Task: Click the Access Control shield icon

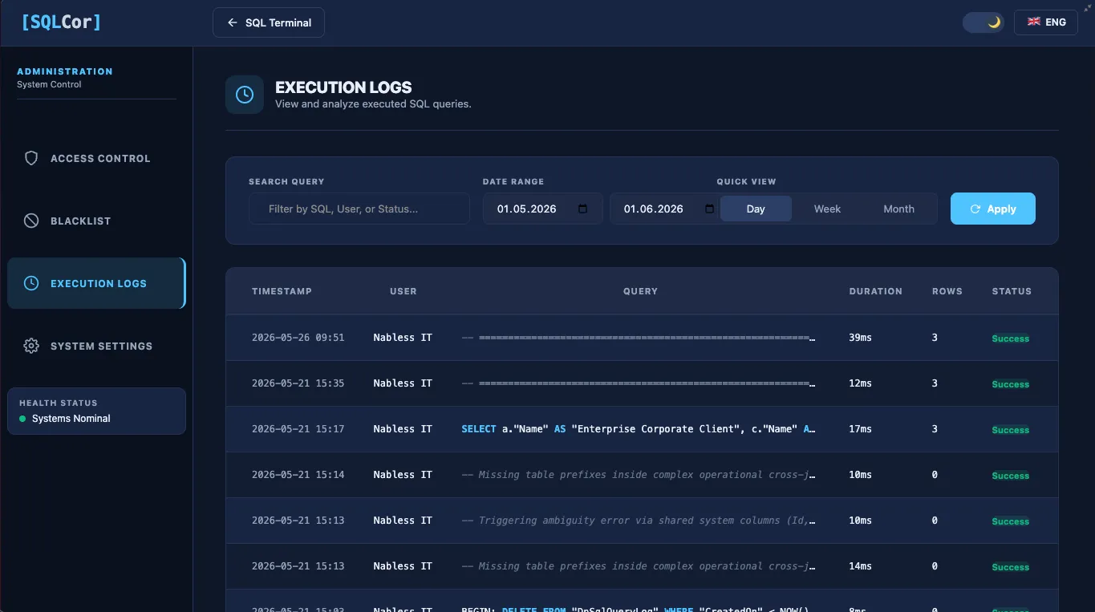Action: coord(31,158)
